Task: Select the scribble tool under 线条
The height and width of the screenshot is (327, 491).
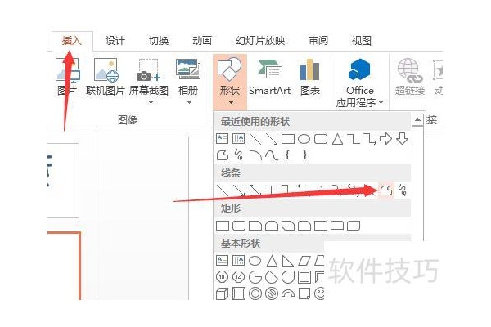Action: 403,190
